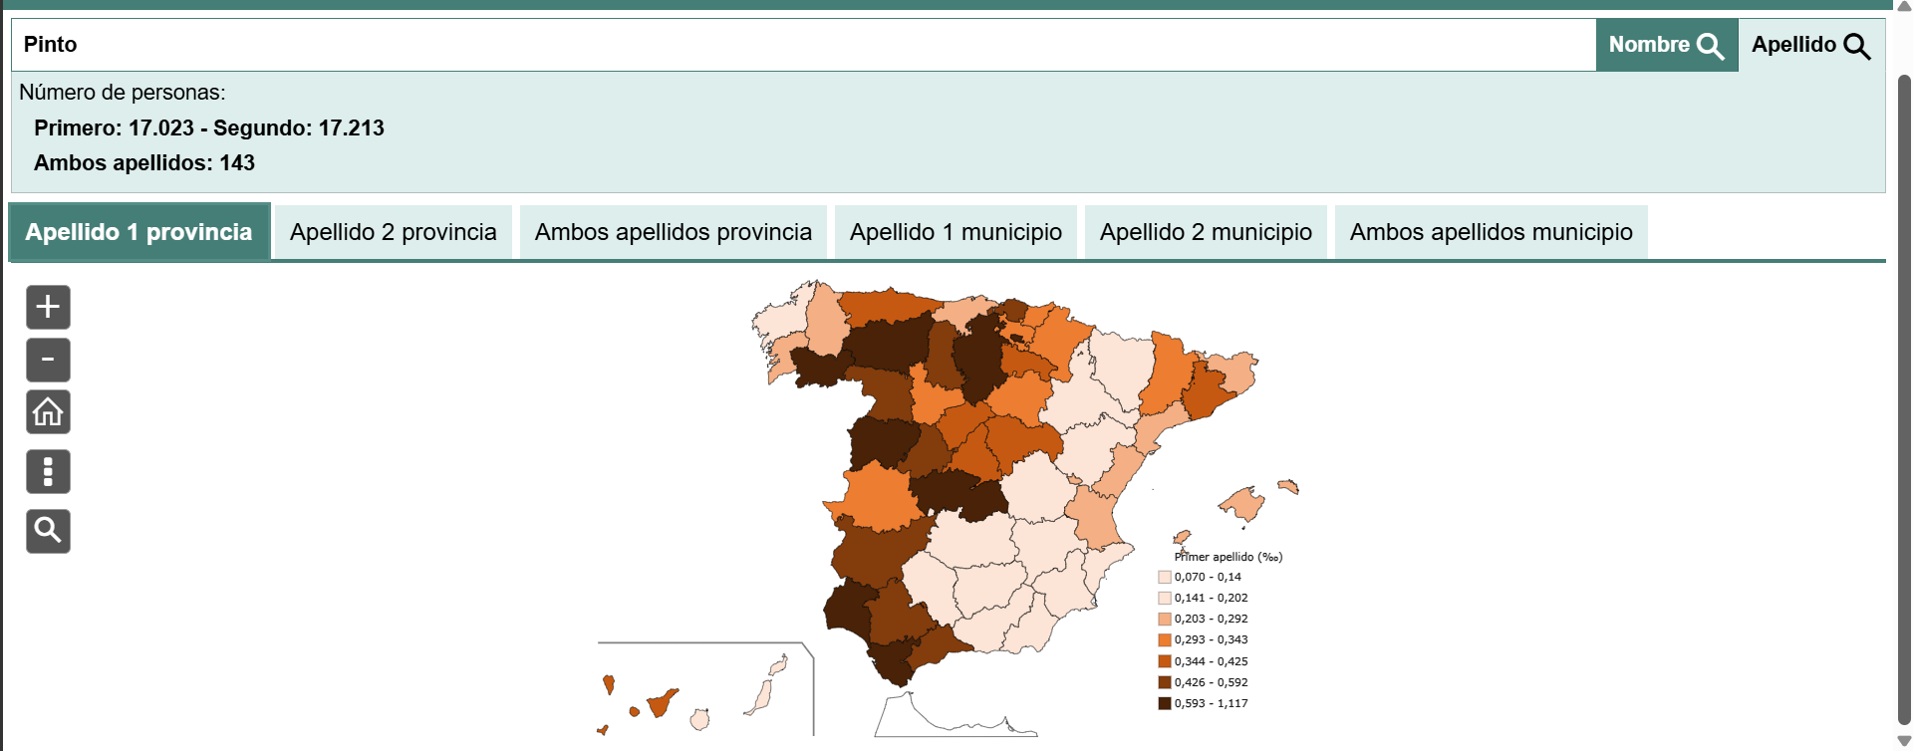Search by name using Nombre button
Screen dimensions: 1913x751
1666,45
